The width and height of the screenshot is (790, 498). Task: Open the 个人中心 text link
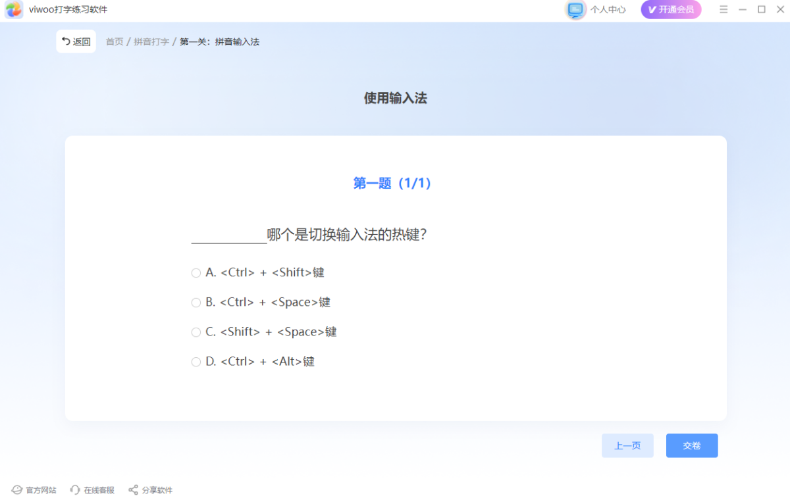[608, 9]
